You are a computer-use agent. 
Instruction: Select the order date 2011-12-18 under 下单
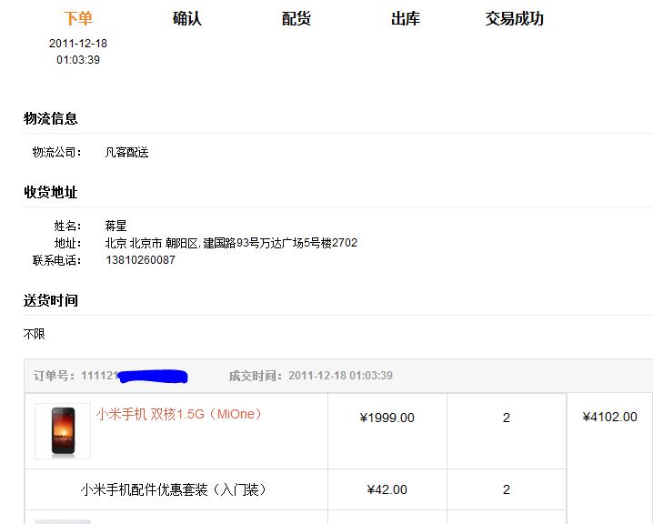click(x=78, y=44)
